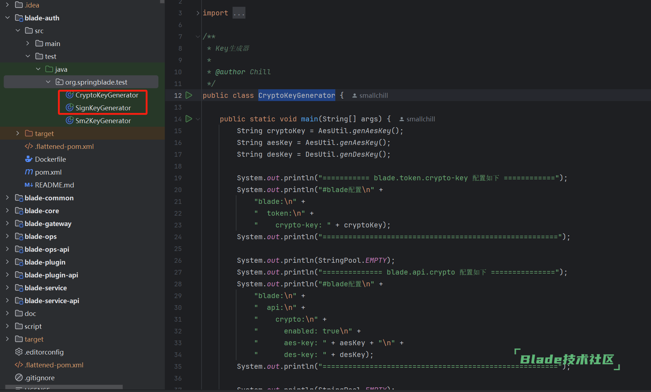Click the CryptoKeyGenerator class file icon
Image resolution: width=651 pixels, height=392 pixels.
click(70, 95)
